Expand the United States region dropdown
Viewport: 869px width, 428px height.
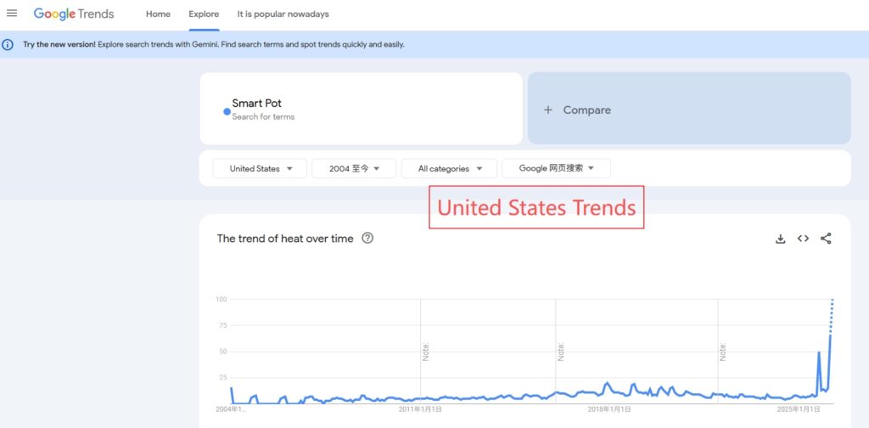click(x=259, y=168)
